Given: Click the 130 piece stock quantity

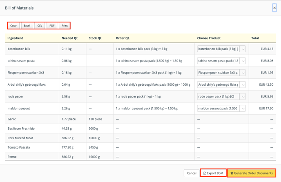Looking at the screenshot, I should pos(95,119).
